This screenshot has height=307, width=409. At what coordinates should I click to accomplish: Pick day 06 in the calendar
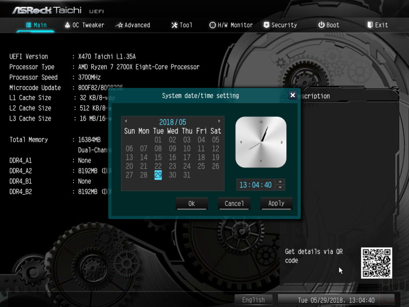click(129, 148)
